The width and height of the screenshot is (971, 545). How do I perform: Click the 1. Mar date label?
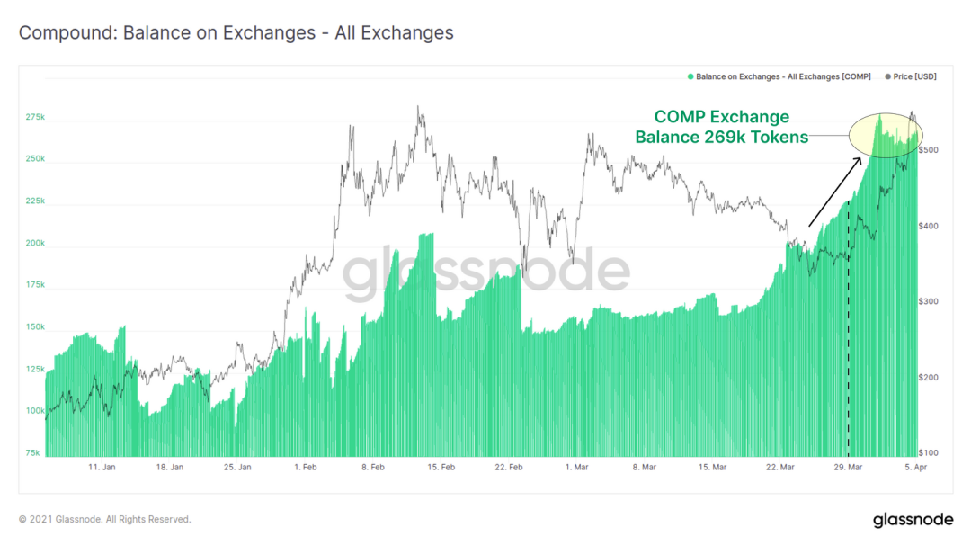(576, 467)
